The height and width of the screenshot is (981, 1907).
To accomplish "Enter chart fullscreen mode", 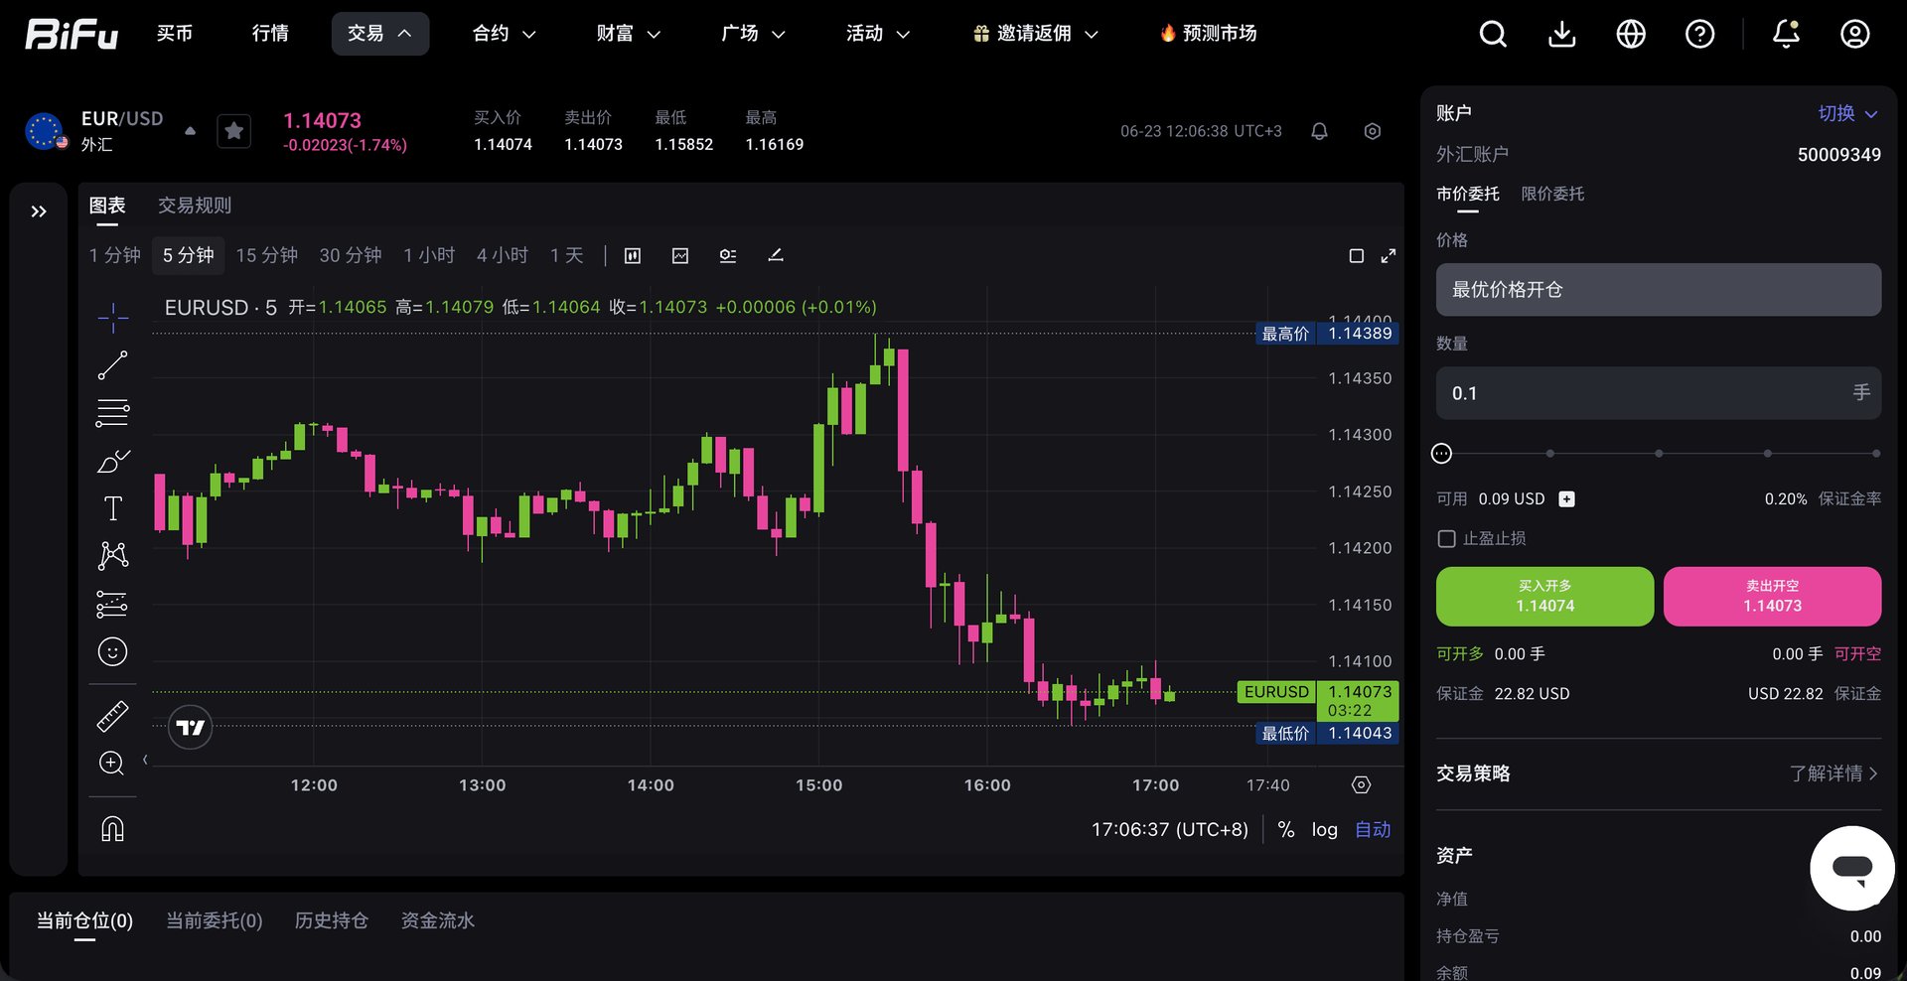I will tap(1388, 256).
